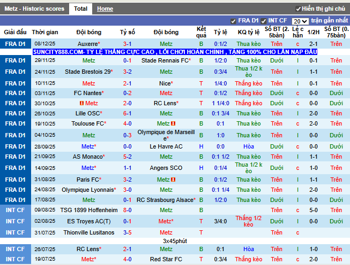Click the 0:1 3/4 odds for Lille match

pos(220,113)
